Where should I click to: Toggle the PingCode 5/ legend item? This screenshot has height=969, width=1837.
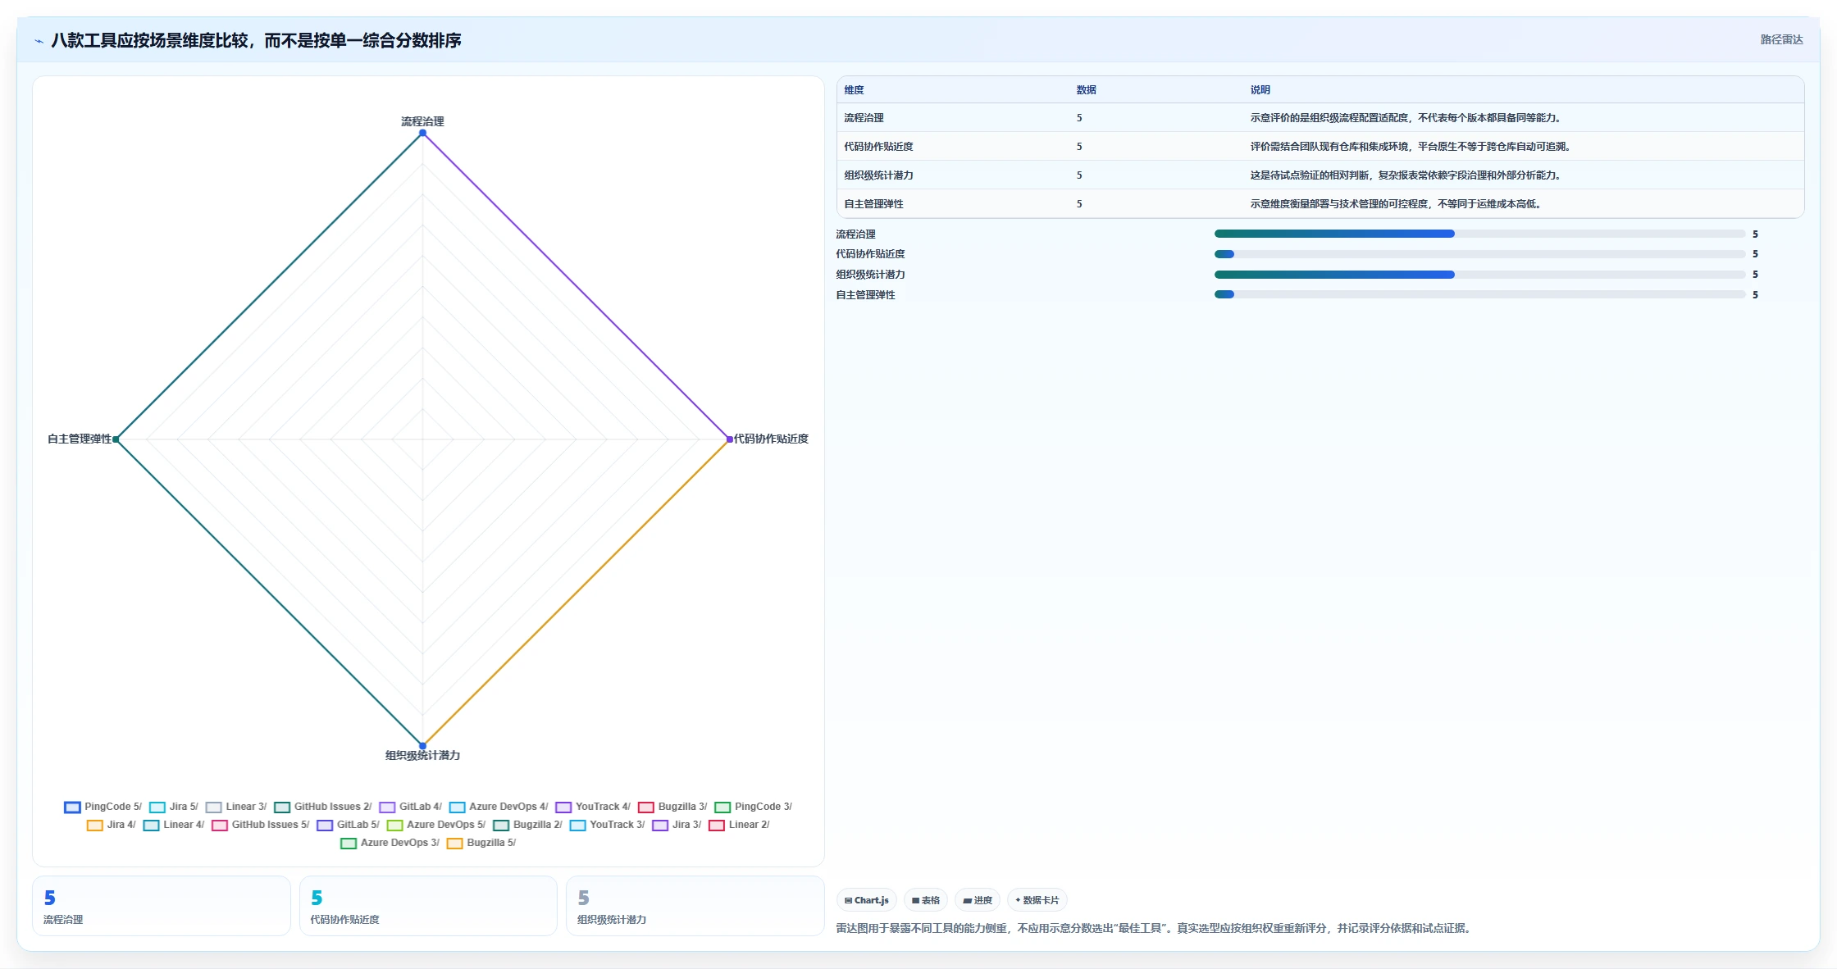103,807
